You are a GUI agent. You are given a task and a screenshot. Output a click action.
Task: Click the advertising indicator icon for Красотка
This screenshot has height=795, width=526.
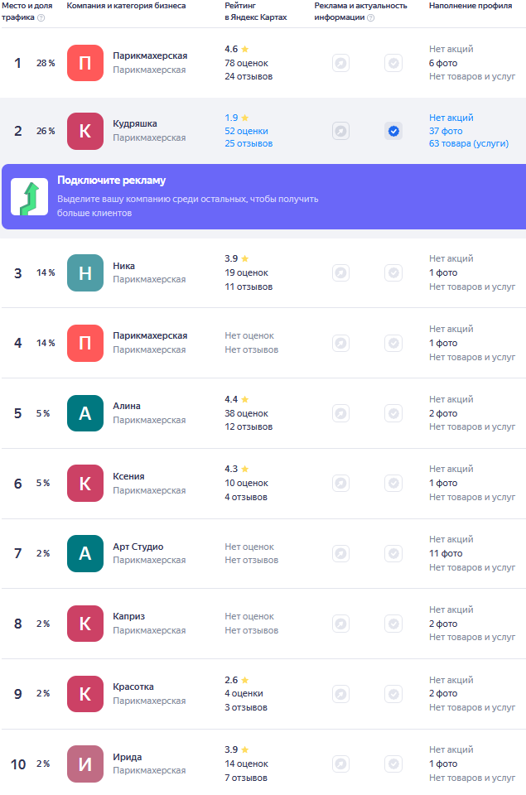pyautogui.click(x=340, y=694)
